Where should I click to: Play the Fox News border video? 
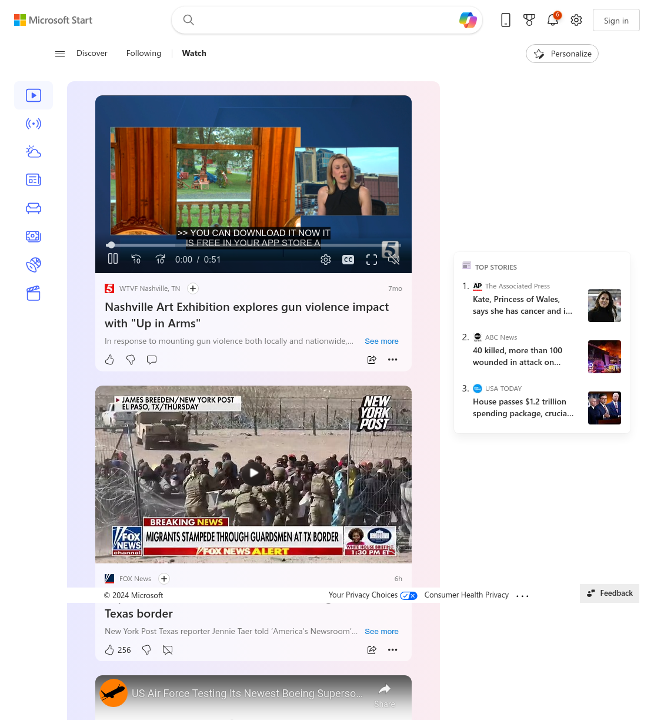coord(253,473)
